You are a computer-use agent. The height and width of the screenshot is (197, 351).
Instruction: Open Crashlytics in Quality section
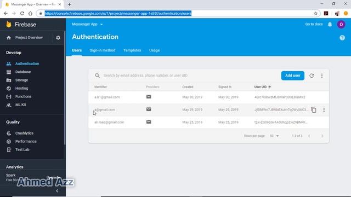tap(24, 133)
